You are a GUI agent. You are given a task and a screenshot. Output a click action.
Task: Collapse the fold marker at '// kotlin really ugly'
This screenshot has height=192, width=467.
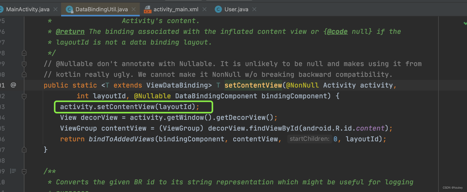coord(24,74)
